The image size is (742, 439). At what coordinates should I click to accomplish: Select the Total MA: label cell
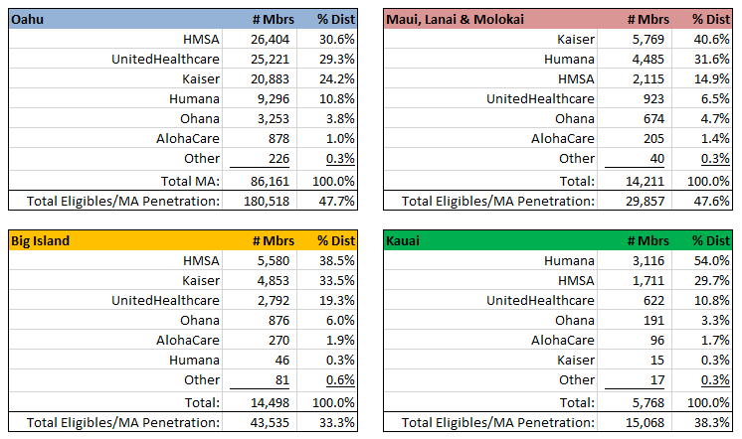coord(189,180)
